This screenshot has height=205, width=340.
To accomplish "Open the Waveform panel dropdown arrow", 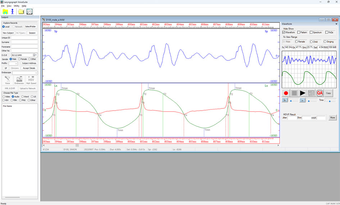I will 336,24.
